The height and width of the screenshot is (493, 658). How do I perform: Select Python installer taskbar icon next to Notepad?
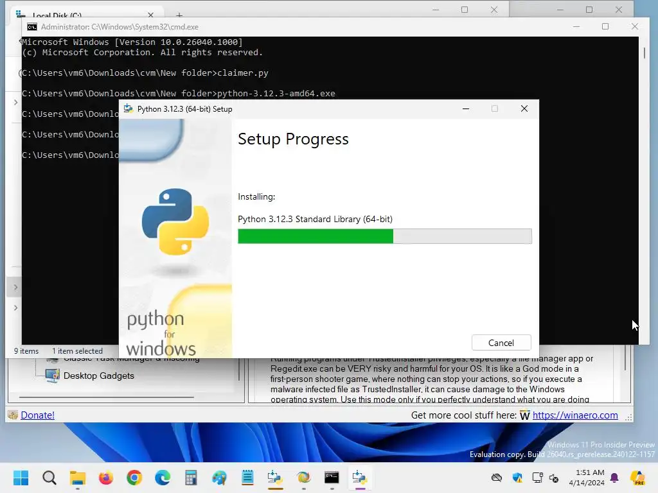275,478
